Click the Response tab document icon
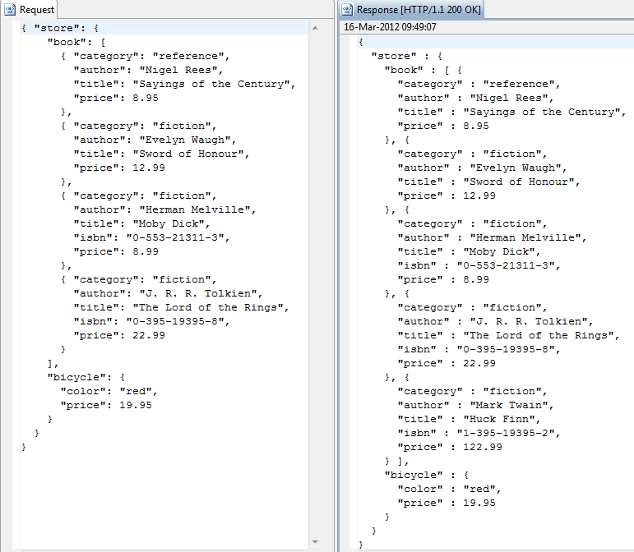This screenshot has width=634, height=552. click(347, 9)
